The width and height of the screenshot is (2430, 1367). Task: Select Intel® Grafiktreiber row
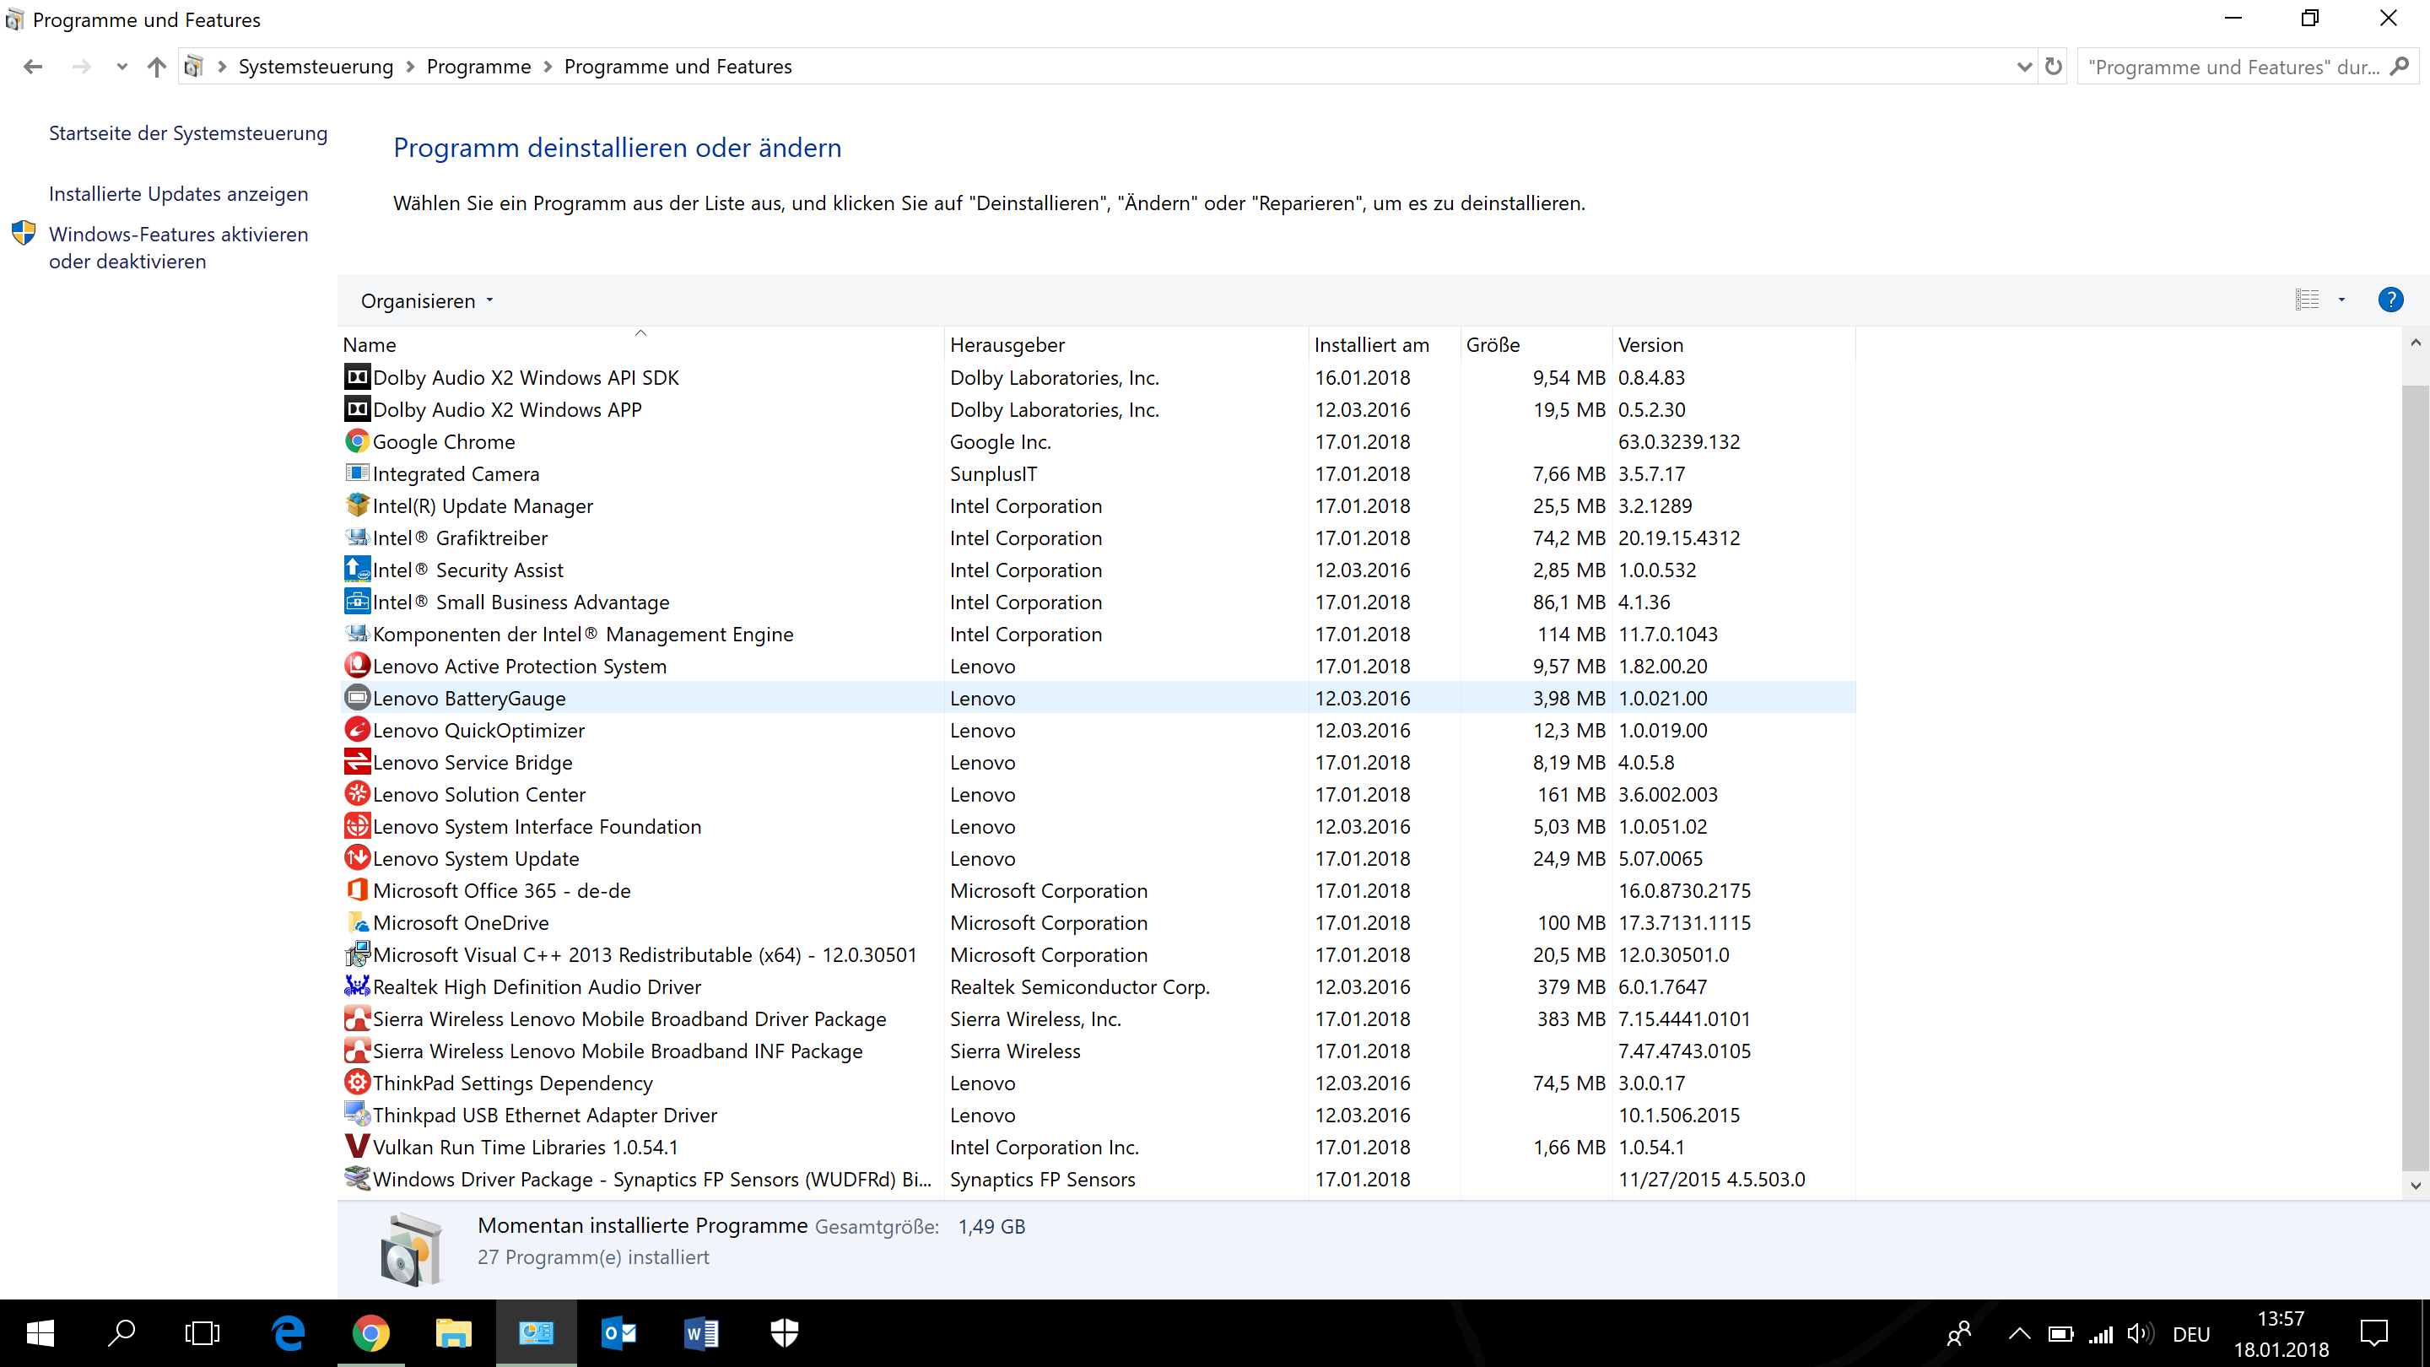click(x=1096, y=538)
